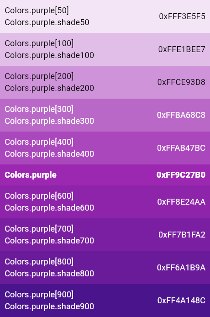
Task: Select the Colors.purple[100] swatch row
Action: [105, 49]
